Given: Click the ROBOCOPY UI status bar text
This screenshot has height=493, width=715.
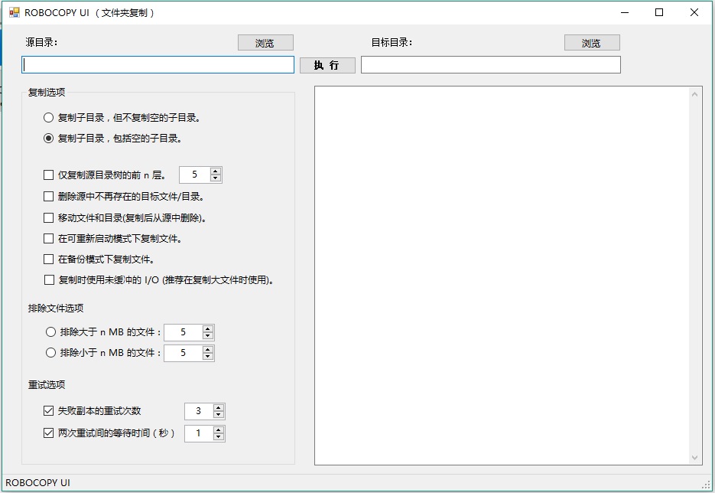Looking at the screenshot, I should [37, 483].
